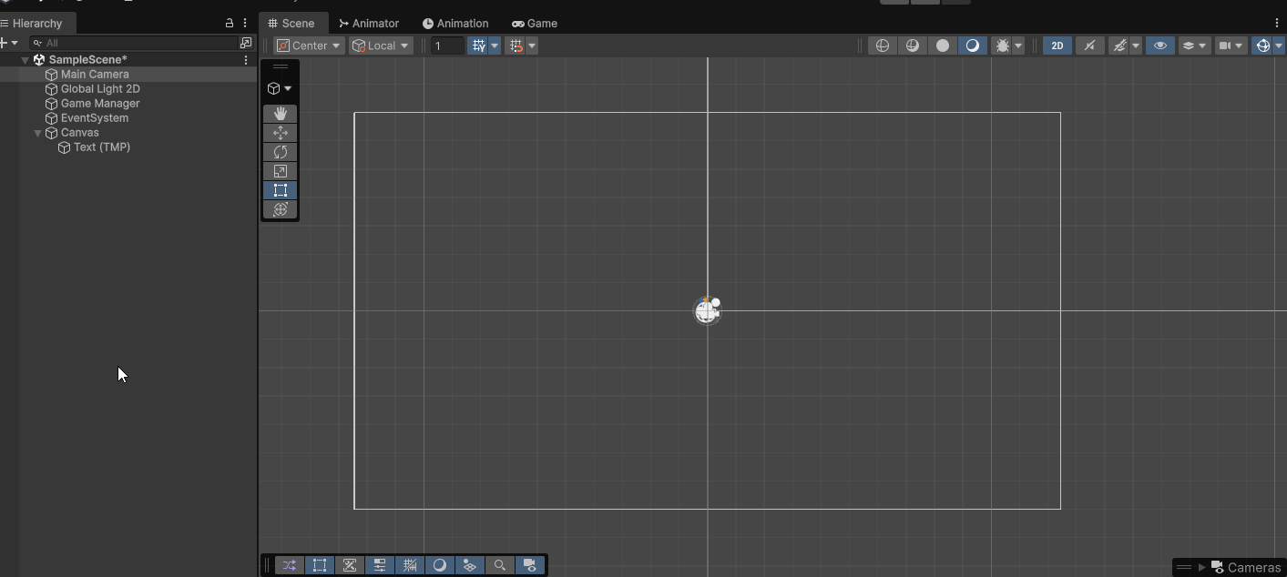Viewport: 1287px width, 577px height.
Task: Open grid snapping settings arrow
Action: point(495,46)
